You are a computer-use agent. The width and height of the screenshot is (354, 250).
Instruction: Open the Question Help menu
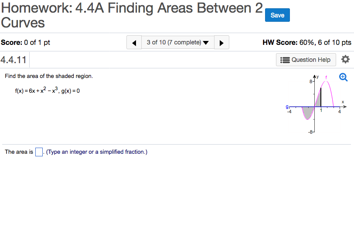pyautogui.click(x=306, y=60)
